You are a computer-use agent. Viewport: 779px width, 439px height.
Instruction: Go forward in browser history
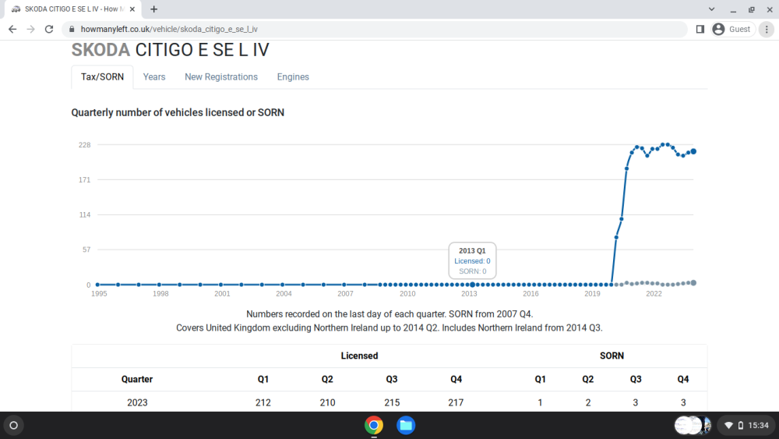pos(31,30)
